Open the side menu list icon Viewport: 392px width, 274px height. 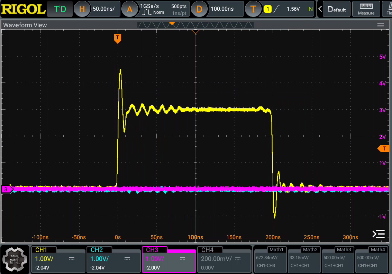click(x=379, y=234)
